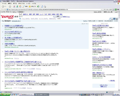Image resolution: width=120 pixels, height=96 pixels.
Task: Open the 編集(E) menu
Action: click(10, 3)
